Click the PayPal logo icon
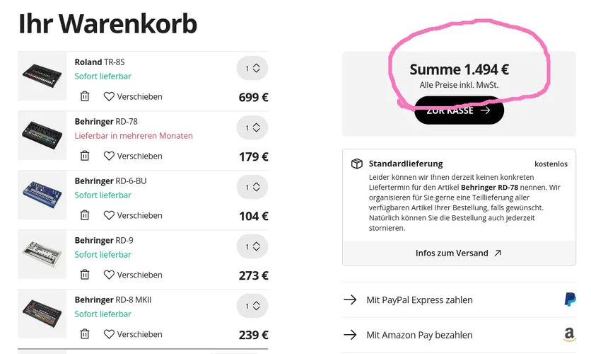This screenshot has height=354, width=591. [x=570, y=299]
